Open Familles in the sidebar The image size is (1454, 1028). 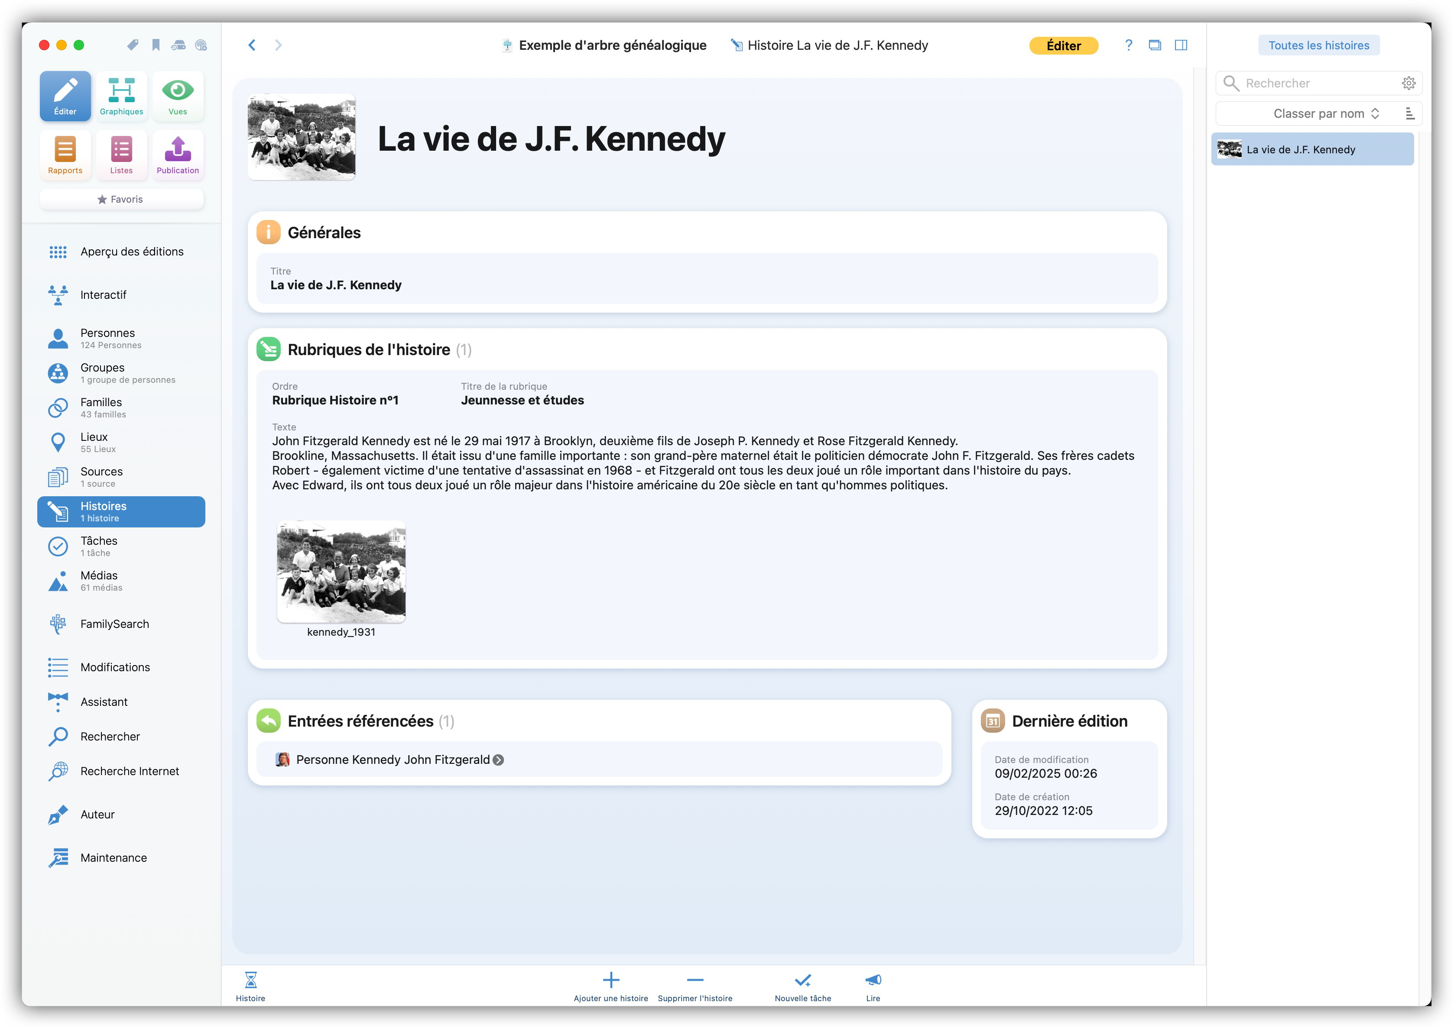click(x=122, y=408)
